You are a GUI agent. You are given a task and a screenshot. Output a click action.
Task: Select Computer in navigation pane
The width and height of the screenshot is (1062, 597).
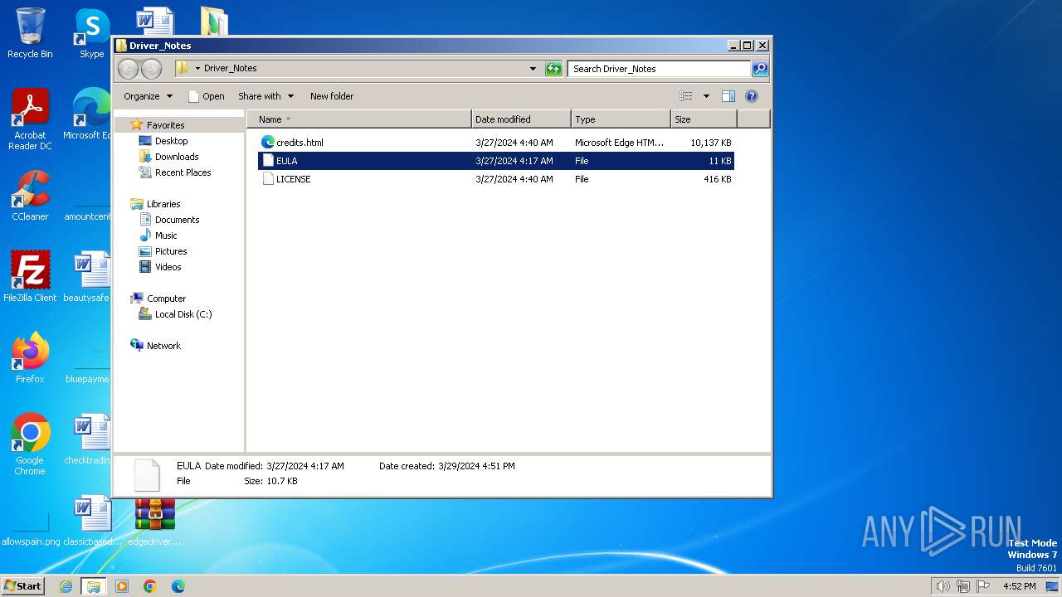166,298
